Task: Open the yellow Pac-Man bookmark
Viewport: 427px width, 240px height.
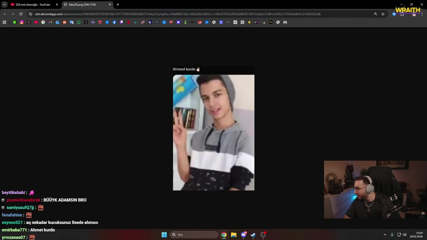Action: click(x=250, y=22)
